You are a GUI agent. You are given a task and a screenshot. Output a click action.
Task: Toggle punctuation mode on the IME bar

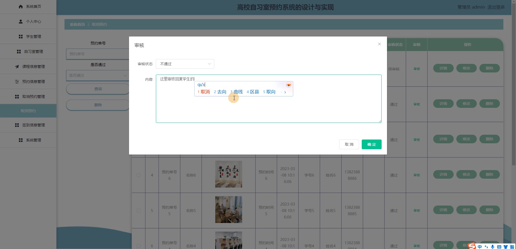click(x=486, y=247)
